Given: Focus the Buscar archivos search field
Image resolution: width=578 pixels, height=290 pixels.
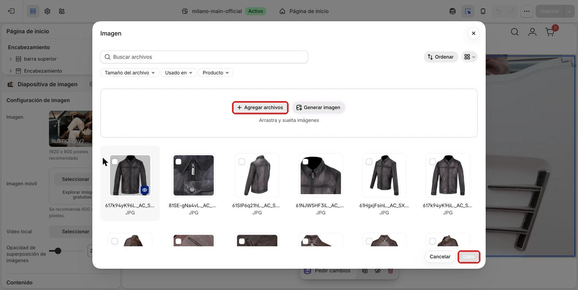Looking at the screenshot, I should [204, 57].
